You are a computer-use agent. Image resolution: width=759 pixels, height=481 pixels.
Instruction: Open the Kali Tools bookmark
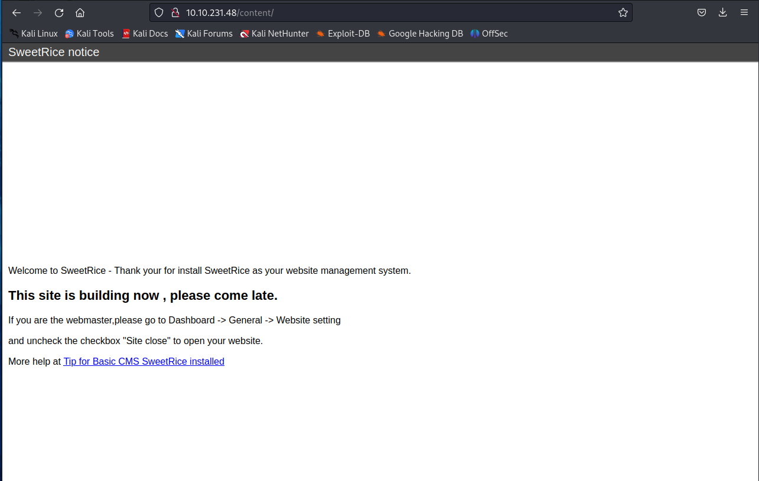(89, 34)
